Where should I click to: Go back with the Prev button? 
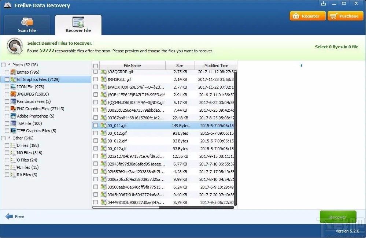(15, 216)
